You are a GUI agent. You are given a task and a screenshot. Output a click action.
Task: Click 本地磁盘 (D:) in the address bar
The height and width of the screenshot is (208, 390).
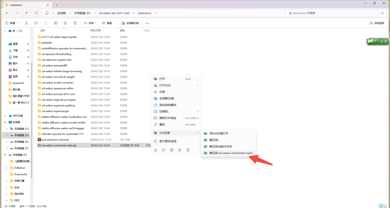pos(82,13)
